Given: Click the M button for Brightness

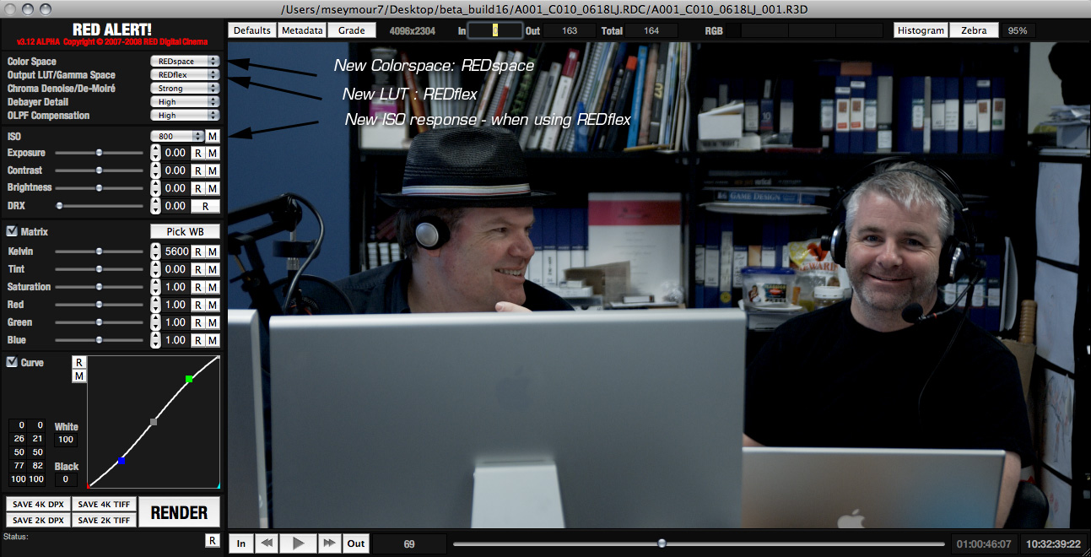Looking at the screenshot, I should tap(213, 188).
